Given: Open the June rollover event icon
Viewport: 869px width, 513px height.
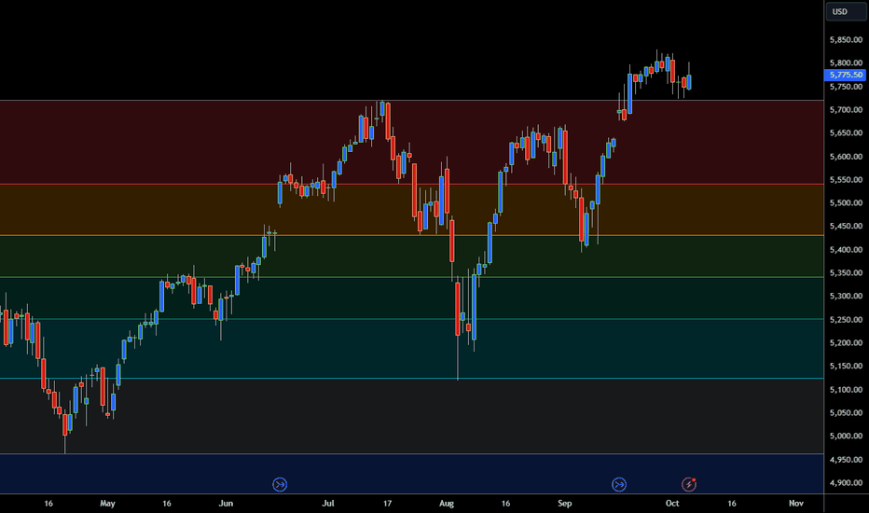Looking at the screenshot, I should coord(280,484).
